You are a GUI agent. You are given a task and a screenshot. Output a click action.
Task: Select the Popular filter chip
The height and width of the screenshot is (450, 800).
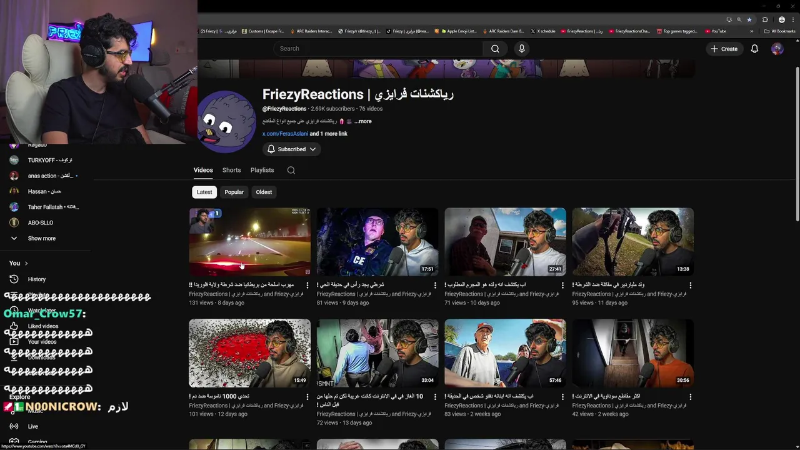(x=234, y=192)
